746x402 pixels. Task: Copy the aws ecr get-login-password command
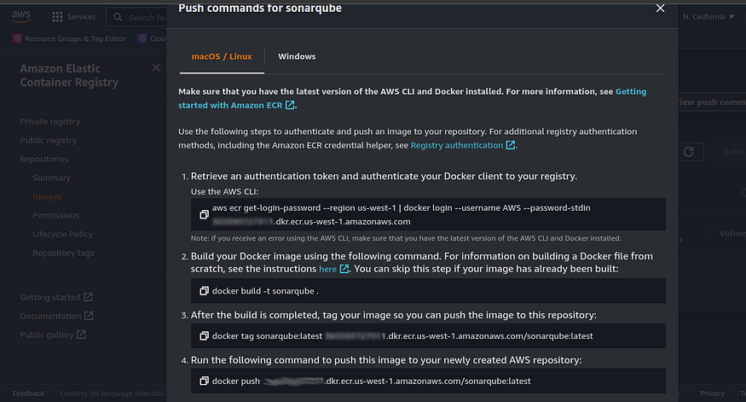pos(204,215)
